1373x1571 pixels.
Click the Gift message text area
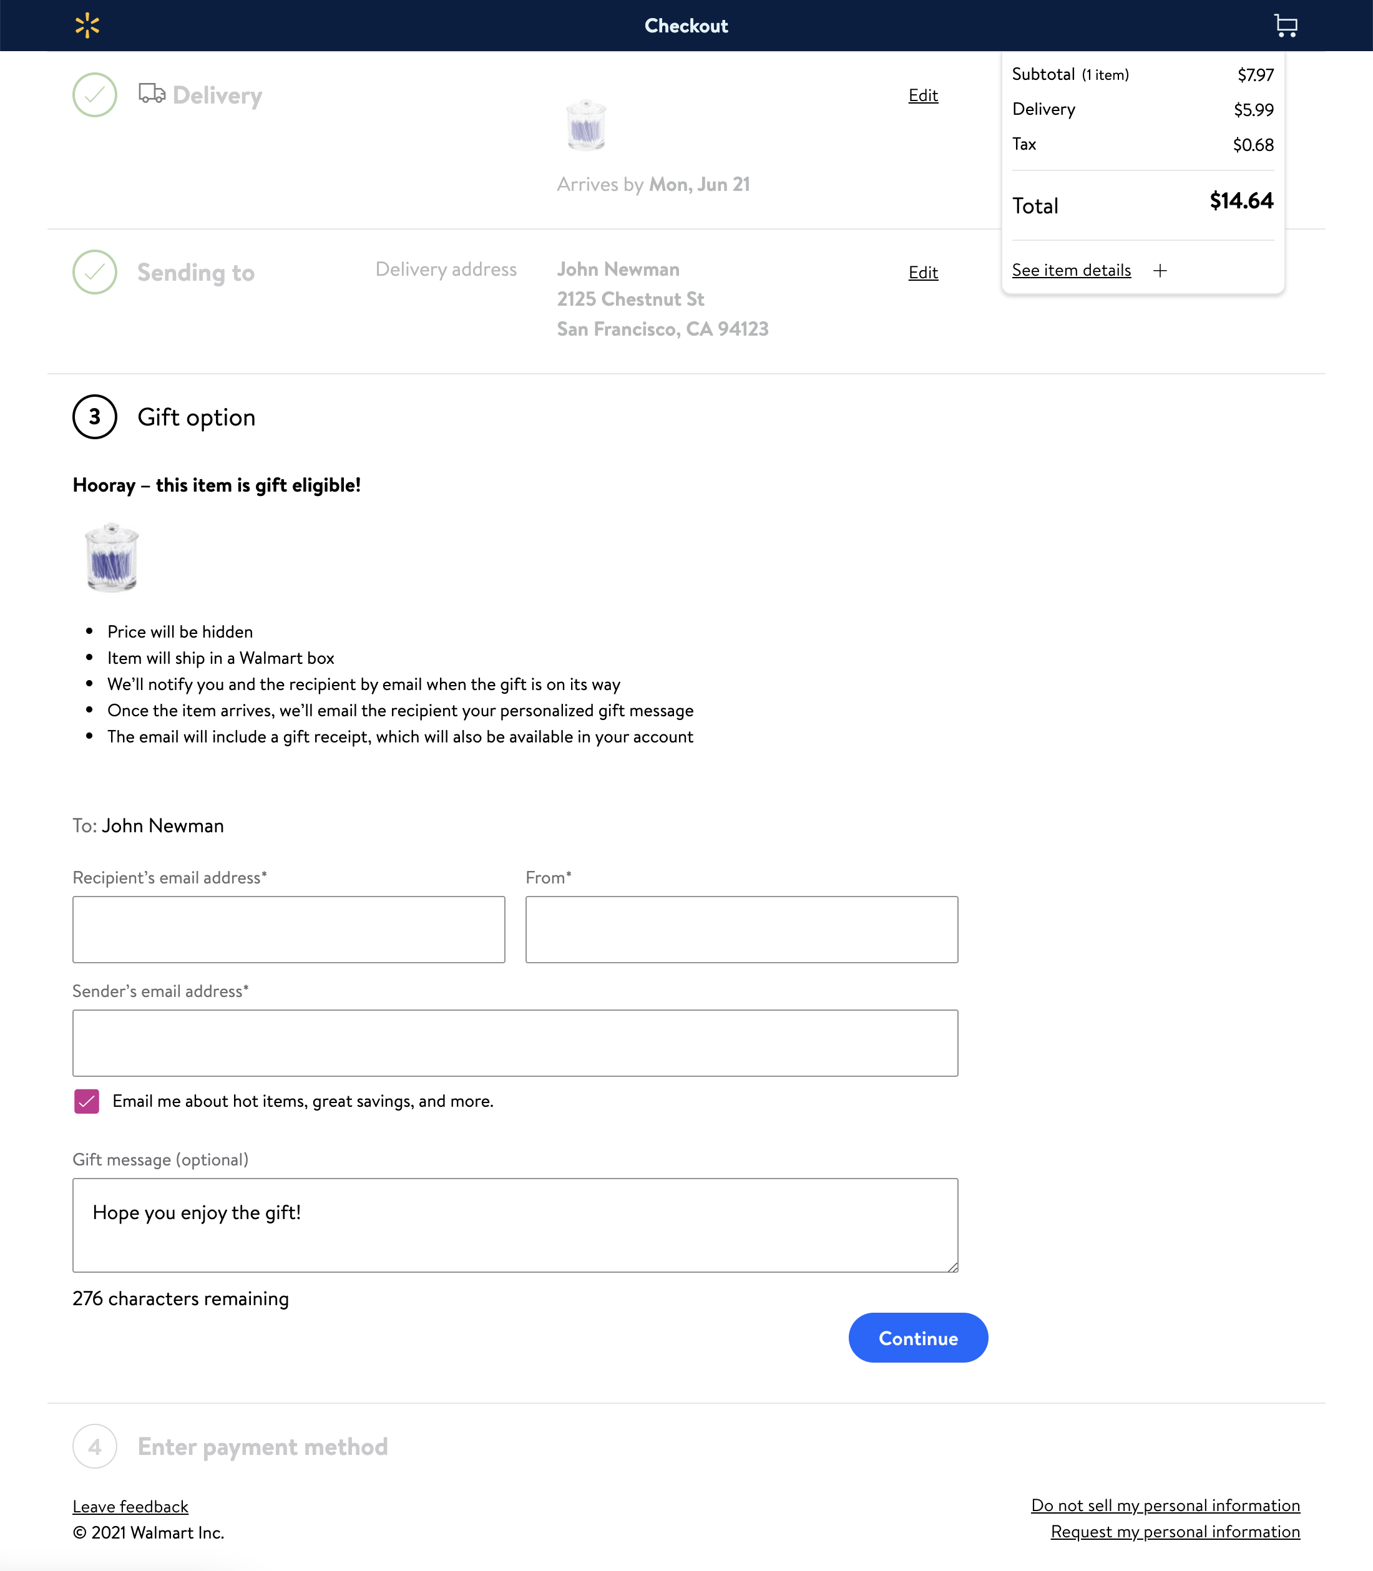pos(515,1225)
